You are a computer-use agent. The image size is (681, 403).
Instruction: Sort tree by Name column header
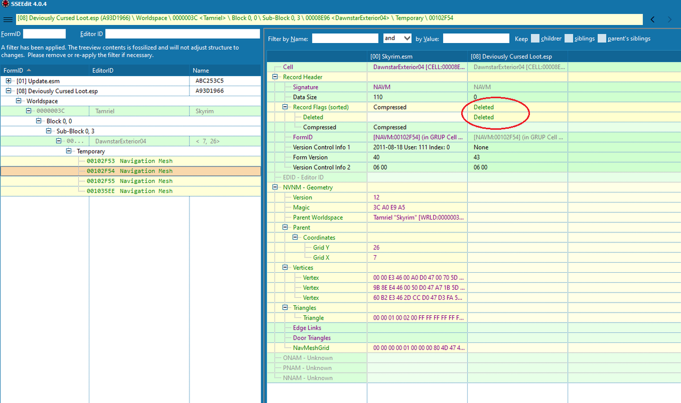point(225,70)
